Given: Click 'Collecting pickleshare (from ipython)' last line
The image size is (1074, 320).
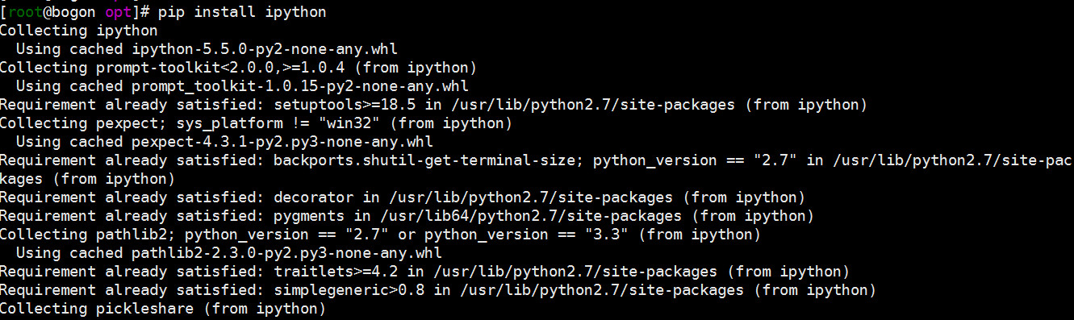Looking at the screenshot, I should coord(162,310).
